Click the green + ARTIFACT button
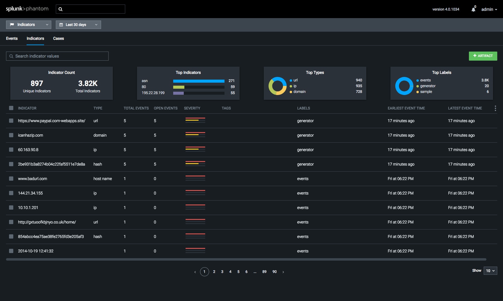Image resolution: width=503 pixels, height=301 pixels. 483,56
